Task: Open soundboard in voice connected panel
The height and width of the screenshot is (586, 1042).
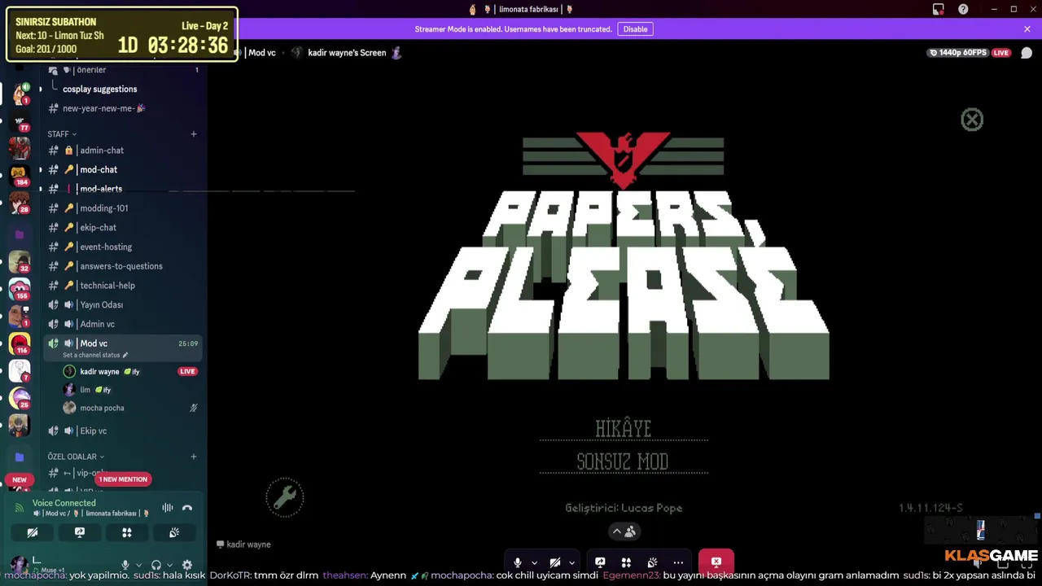Action: (174, 532)
